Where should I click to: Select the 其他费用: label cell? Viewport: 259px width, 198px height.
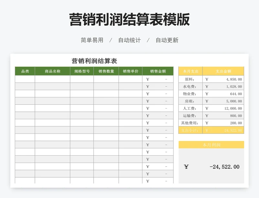pyautogui.click(x=190, y=123)
